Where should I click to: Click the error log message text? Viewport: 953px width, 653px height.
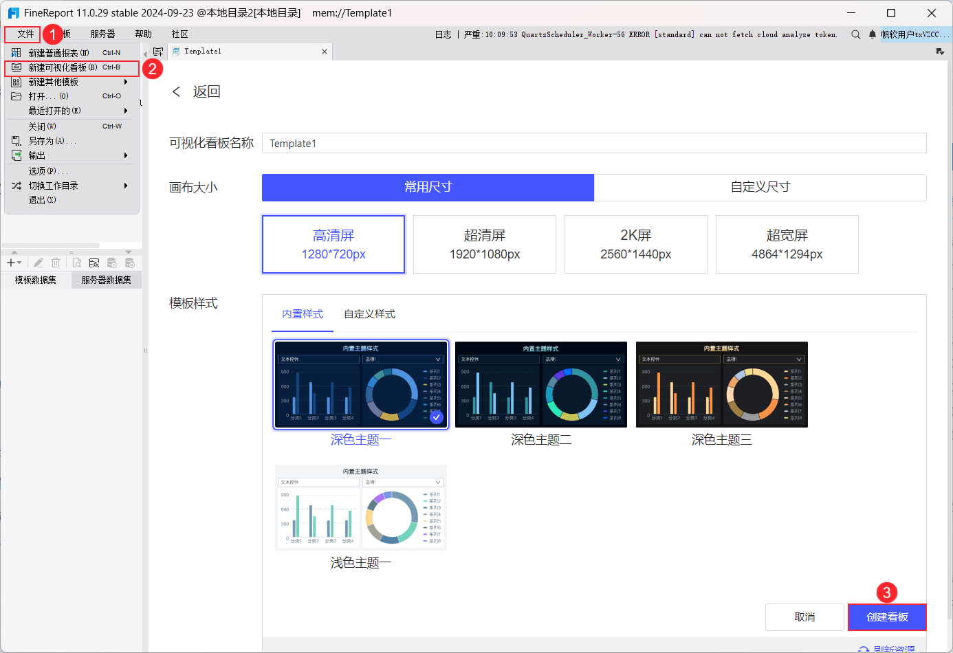650,34
